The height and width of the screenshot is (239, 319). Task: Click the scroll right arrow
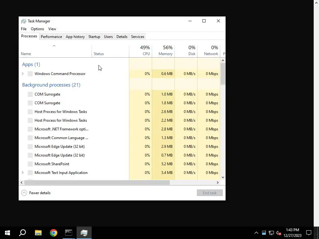tap(218, 182)
